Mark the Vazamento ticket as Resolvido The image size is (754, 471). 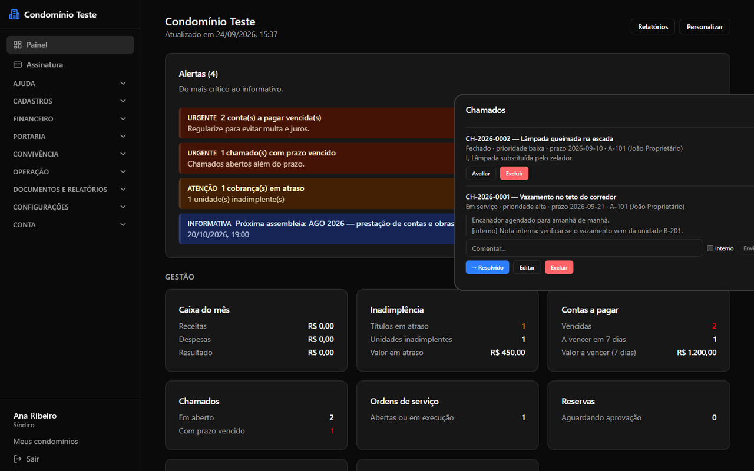pos(487,267)
